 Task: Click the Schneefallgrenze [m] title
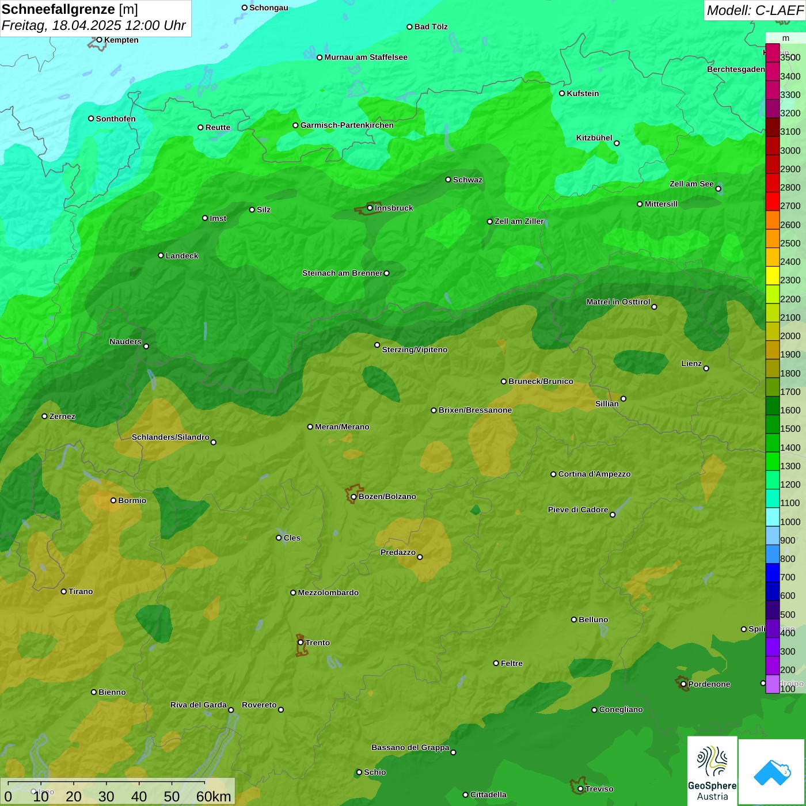[70, 9]
